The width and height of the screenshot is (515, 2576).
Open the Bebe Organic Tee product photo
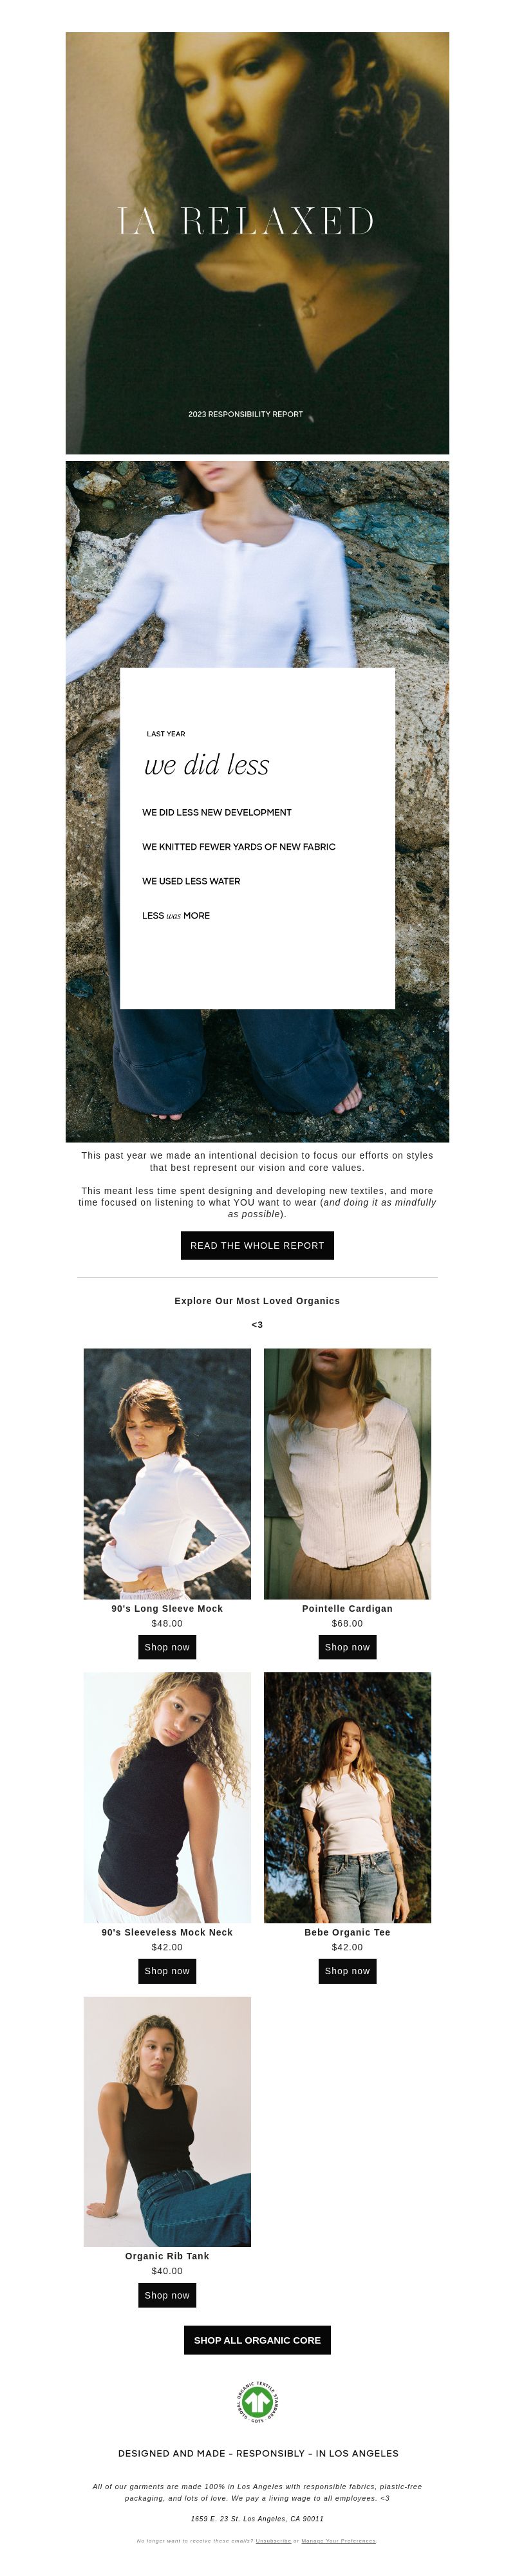click(x=347, y=1797)
